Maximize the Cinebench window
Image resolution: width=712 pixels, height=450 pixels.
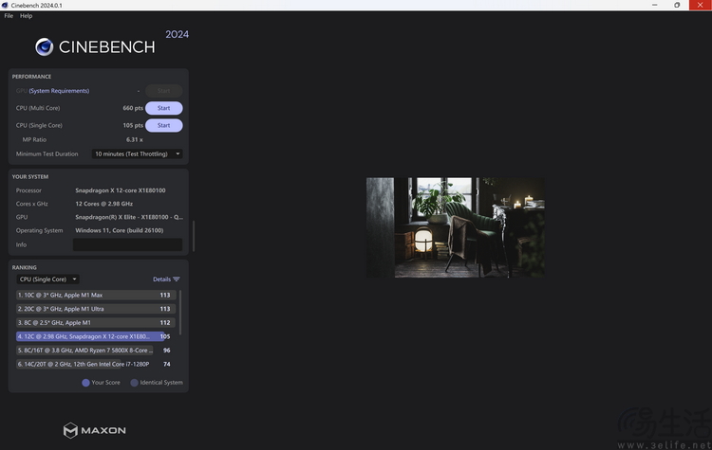677,5
